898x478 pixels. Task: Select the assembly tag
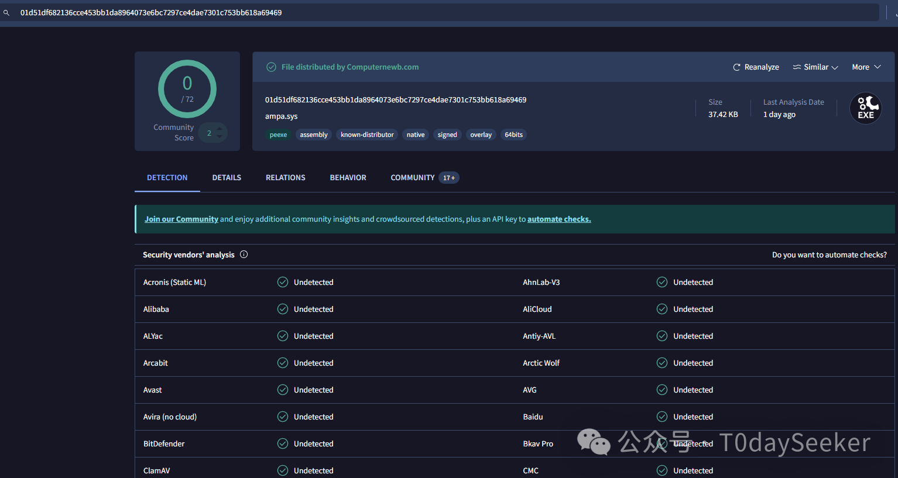314,135
